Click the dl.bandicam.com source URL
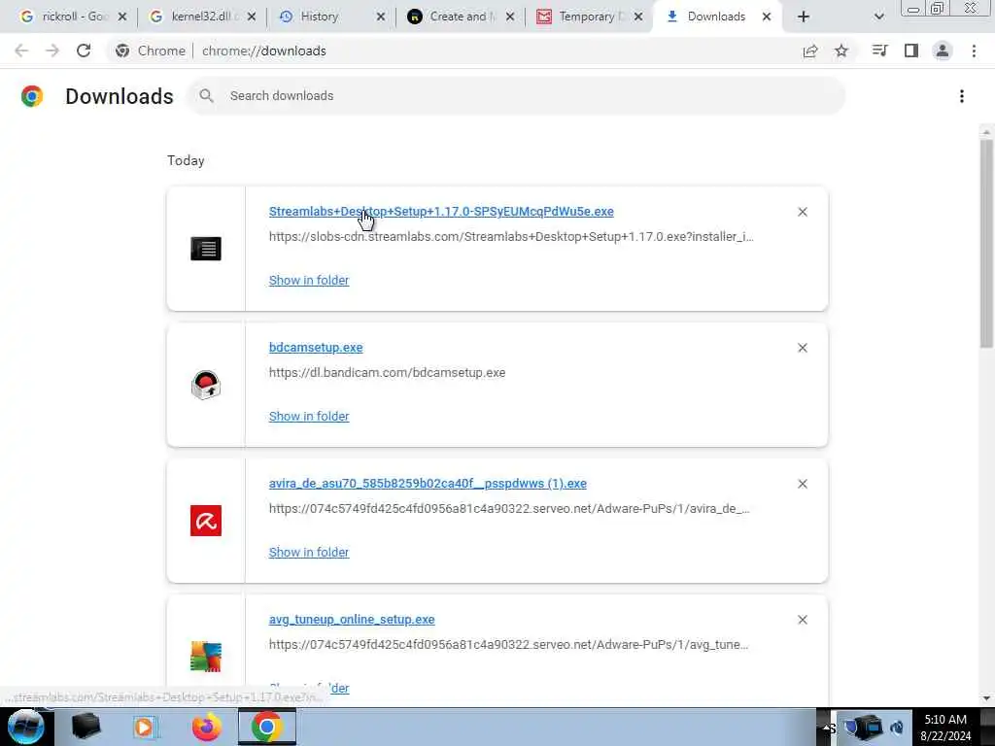Screen dimensions: 995x746 point(387,372)
